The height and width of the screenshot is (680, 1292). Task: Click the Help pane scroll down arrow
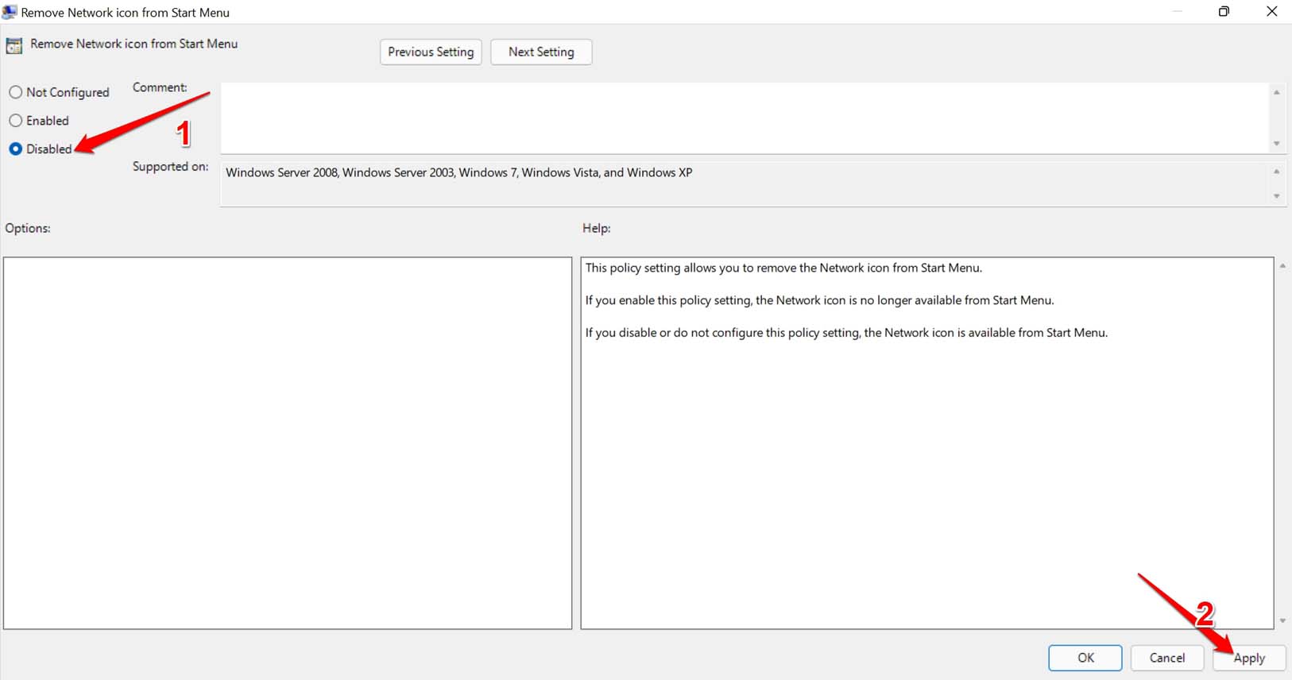click(1282, 621)
